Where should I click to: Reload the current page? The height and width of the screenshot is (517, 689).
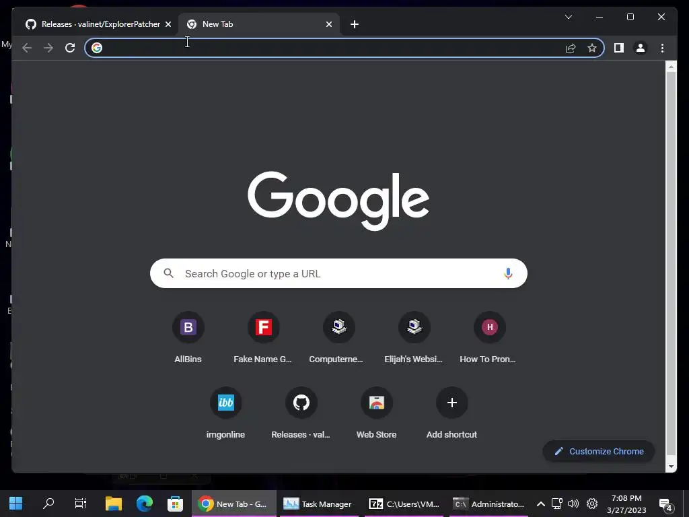pos(70,48)
